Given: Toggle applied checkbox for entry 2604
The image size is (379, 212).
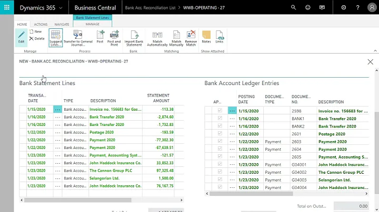Looking at the screenshot, I should 220,149.
